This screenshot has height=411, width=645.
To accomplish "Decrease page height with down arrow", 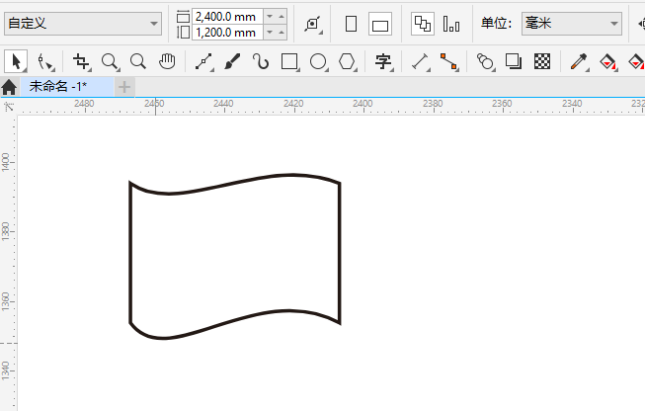I will tap(270, 32).
